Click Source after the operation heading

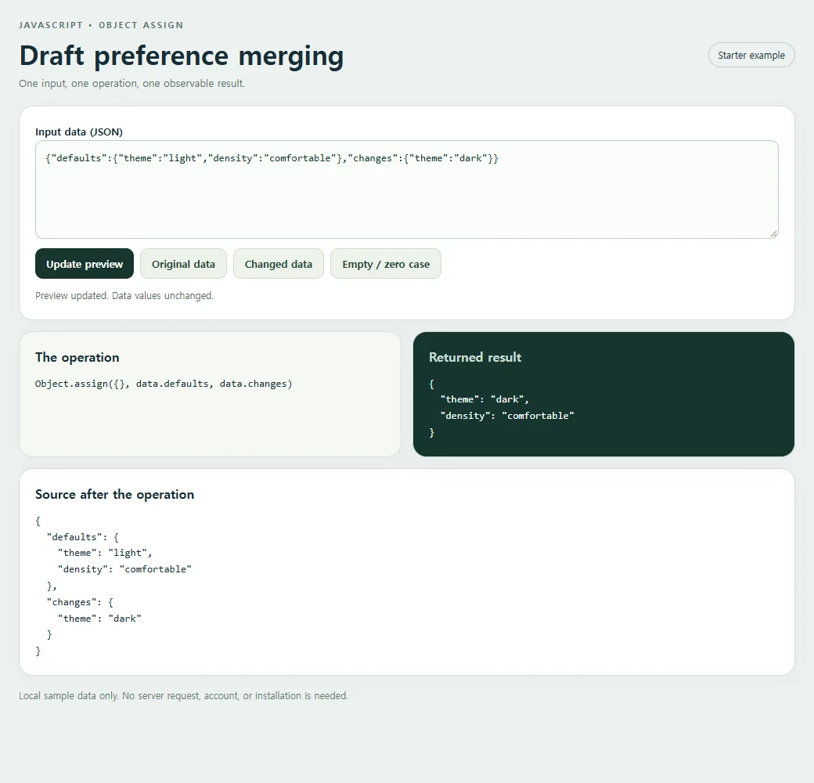tap(115, 494)
